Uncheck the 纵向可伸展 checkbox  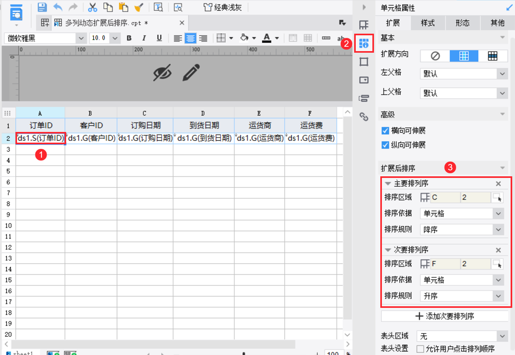pos(385,145)
